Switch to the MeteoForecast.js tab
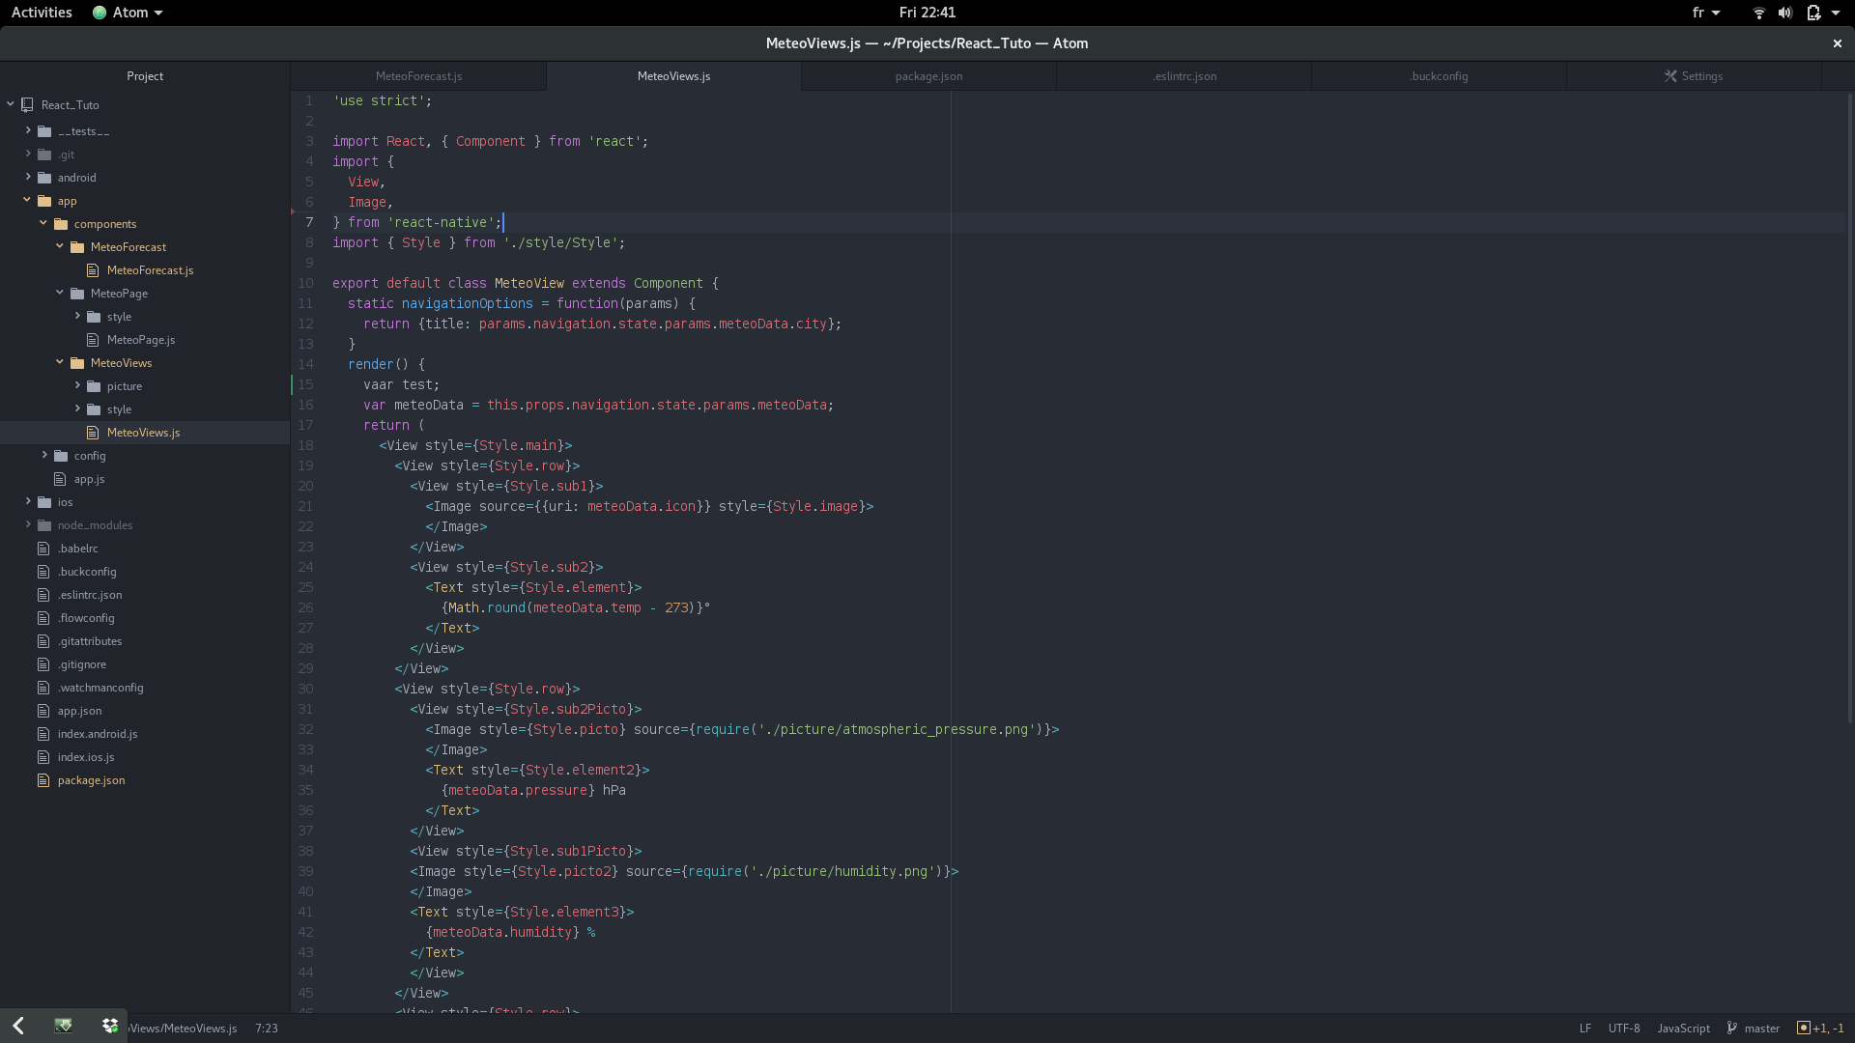 (x=418, y=75)
